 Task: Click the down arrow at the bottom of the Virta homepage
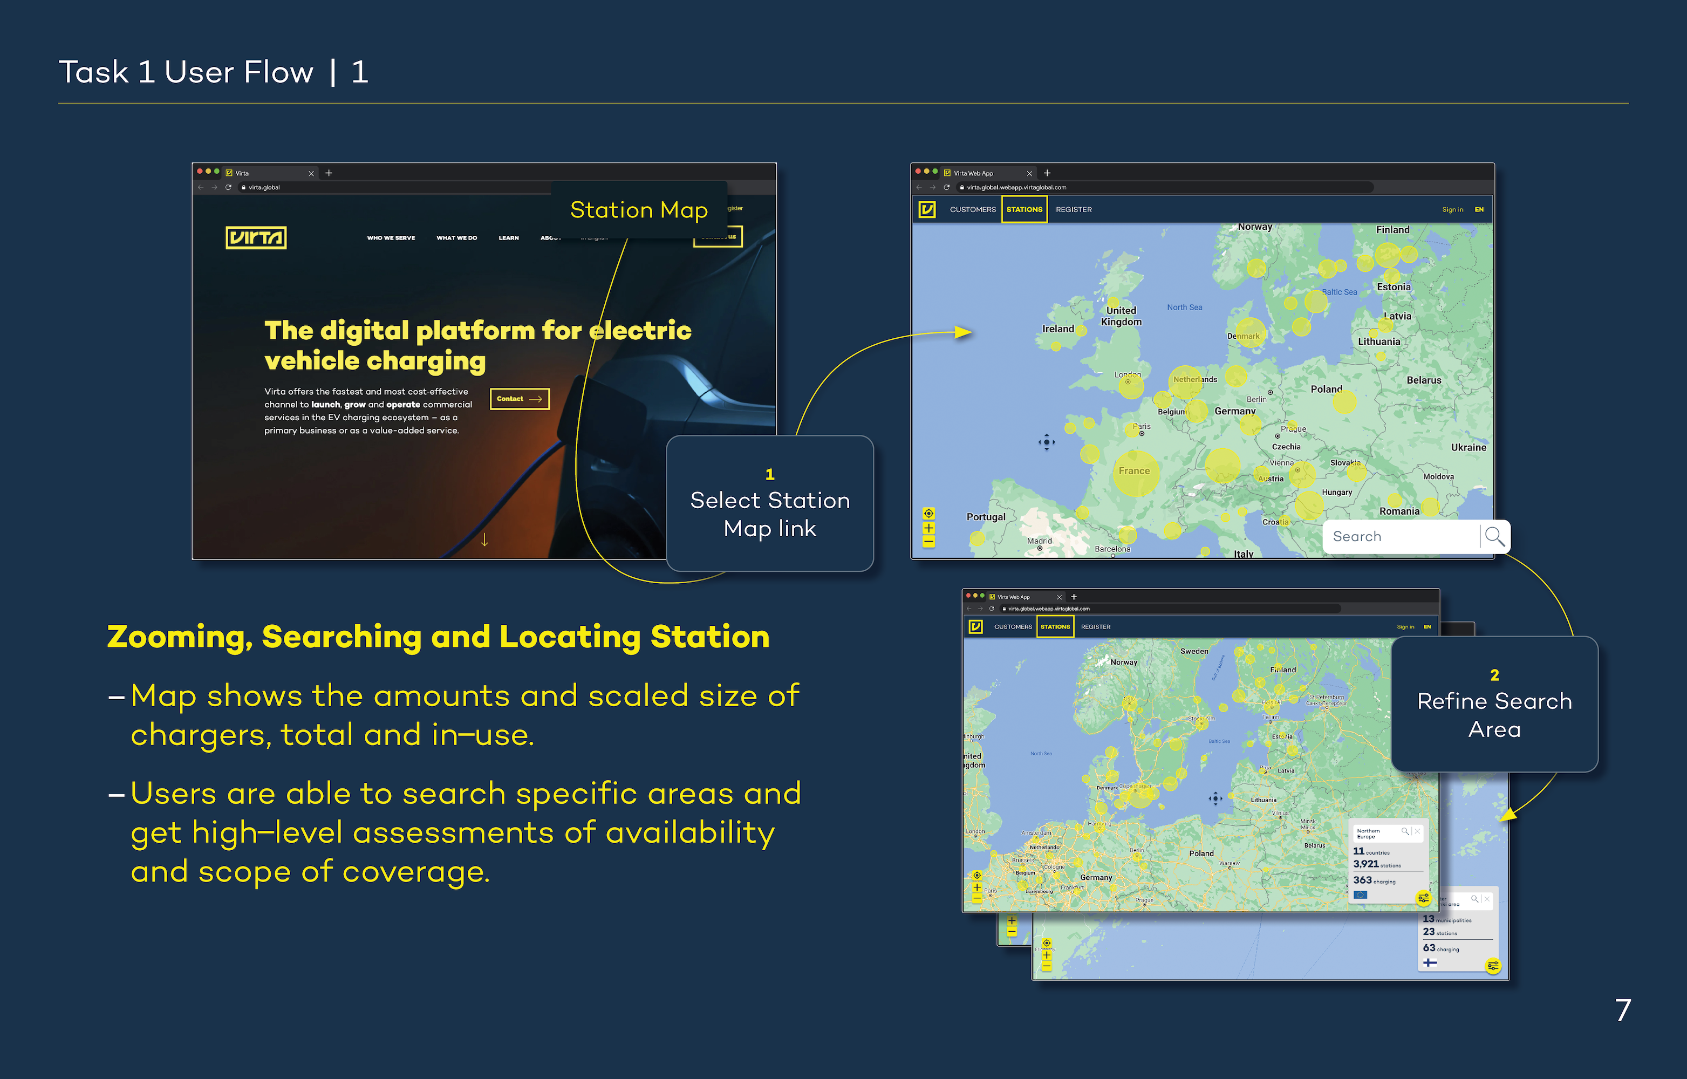click(x=484, y=539)
